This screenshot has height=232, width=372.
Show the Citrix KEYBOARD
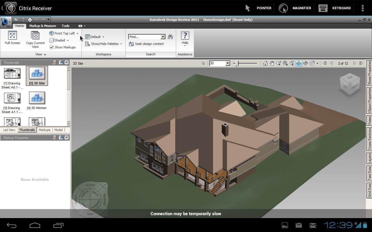335,8
